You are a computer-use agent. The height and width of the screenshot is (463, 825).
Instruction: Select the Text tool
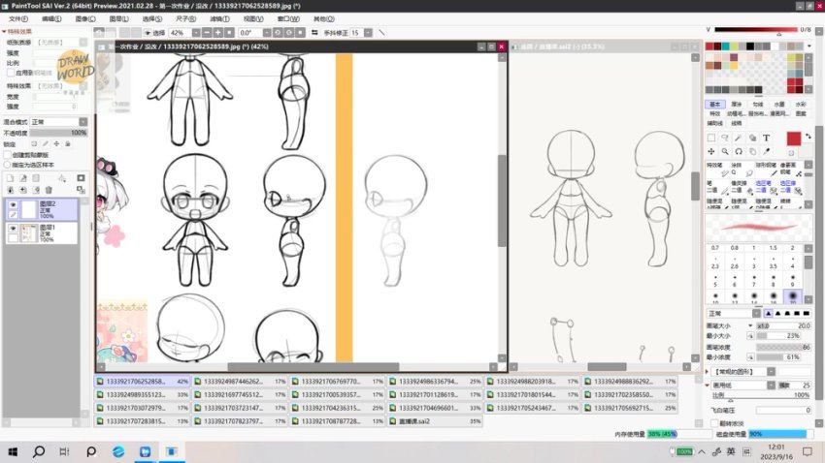pos(766,139)
